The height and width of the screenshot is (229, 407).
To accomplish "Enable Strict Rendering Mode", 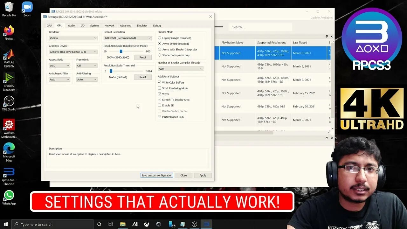I will [x=173, y=88].
